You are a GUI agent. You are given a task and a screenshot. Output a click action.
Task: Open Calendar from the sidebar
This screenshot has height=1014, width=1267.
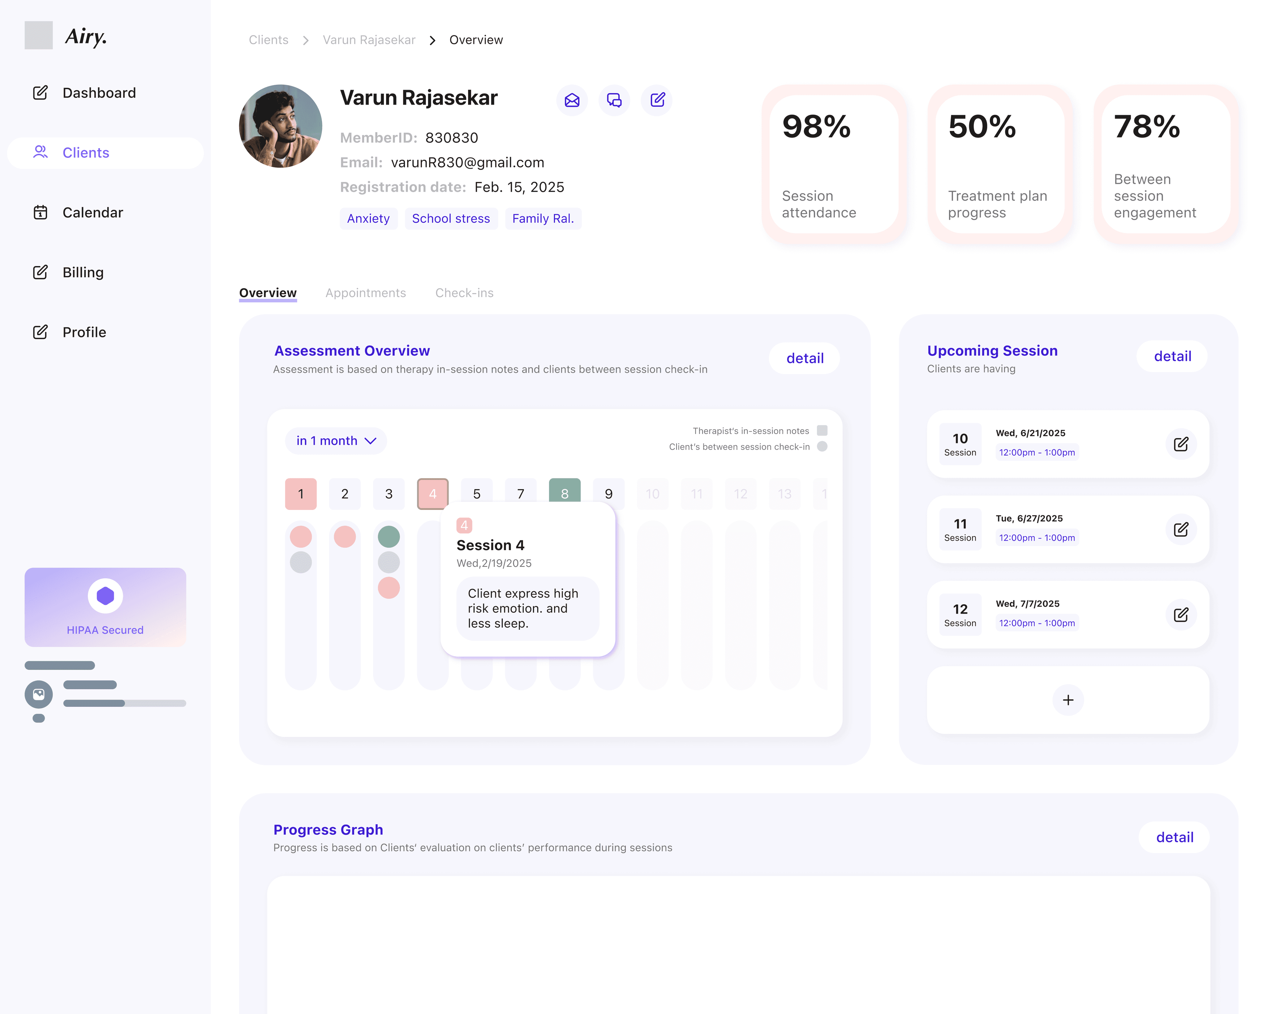pos(92,212)
